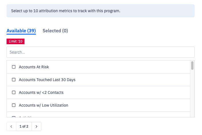Image resolution: width=202 pixels, height=135 pixels.
Task: Tick the Accounts Touched Last 30 Days checkbox
Action: click(14, 80)
